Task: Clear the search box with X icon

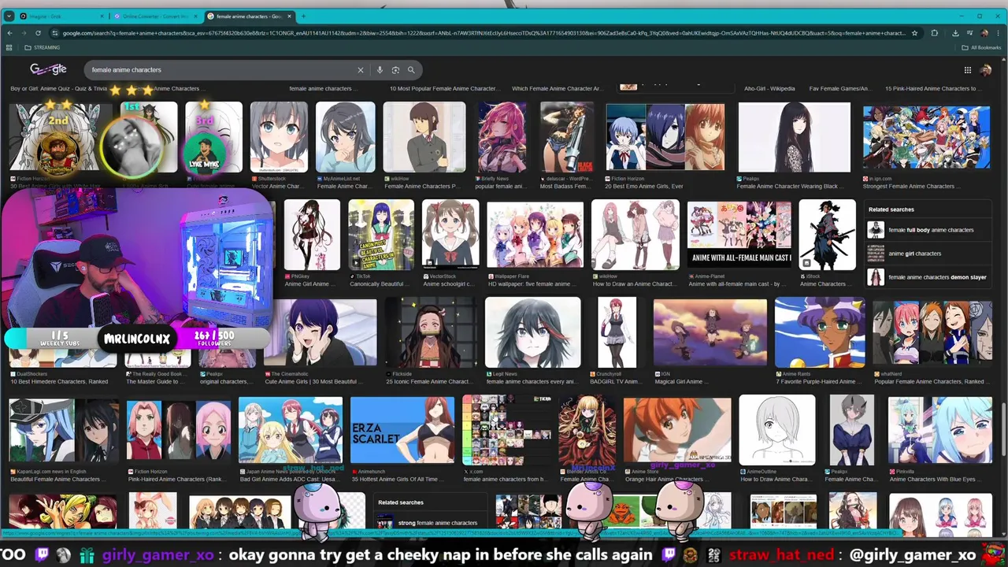Action: pos(361,70)
